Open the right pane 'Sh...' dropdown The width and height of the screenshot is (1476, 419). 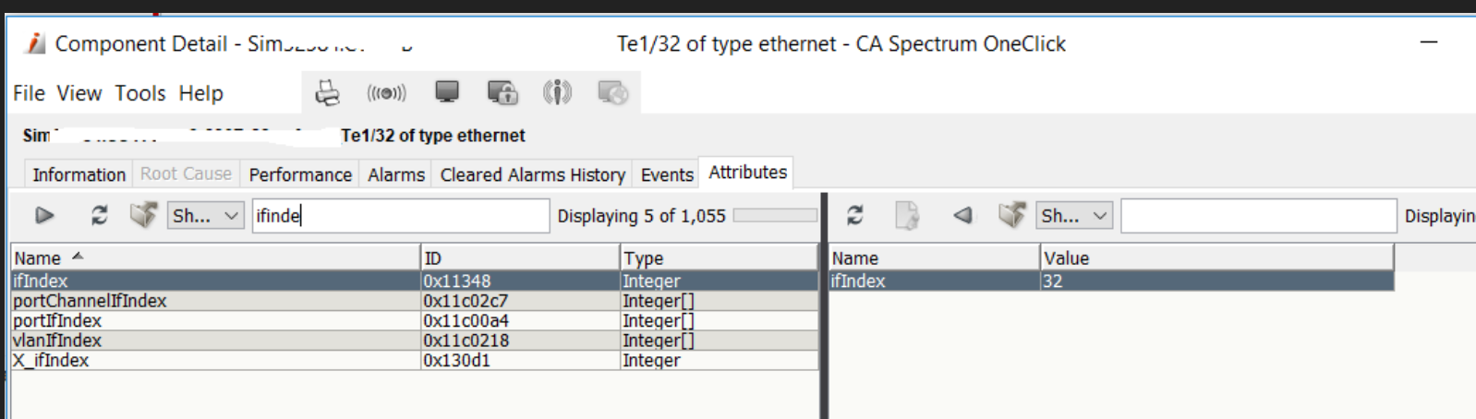(x=1073, y=216)
